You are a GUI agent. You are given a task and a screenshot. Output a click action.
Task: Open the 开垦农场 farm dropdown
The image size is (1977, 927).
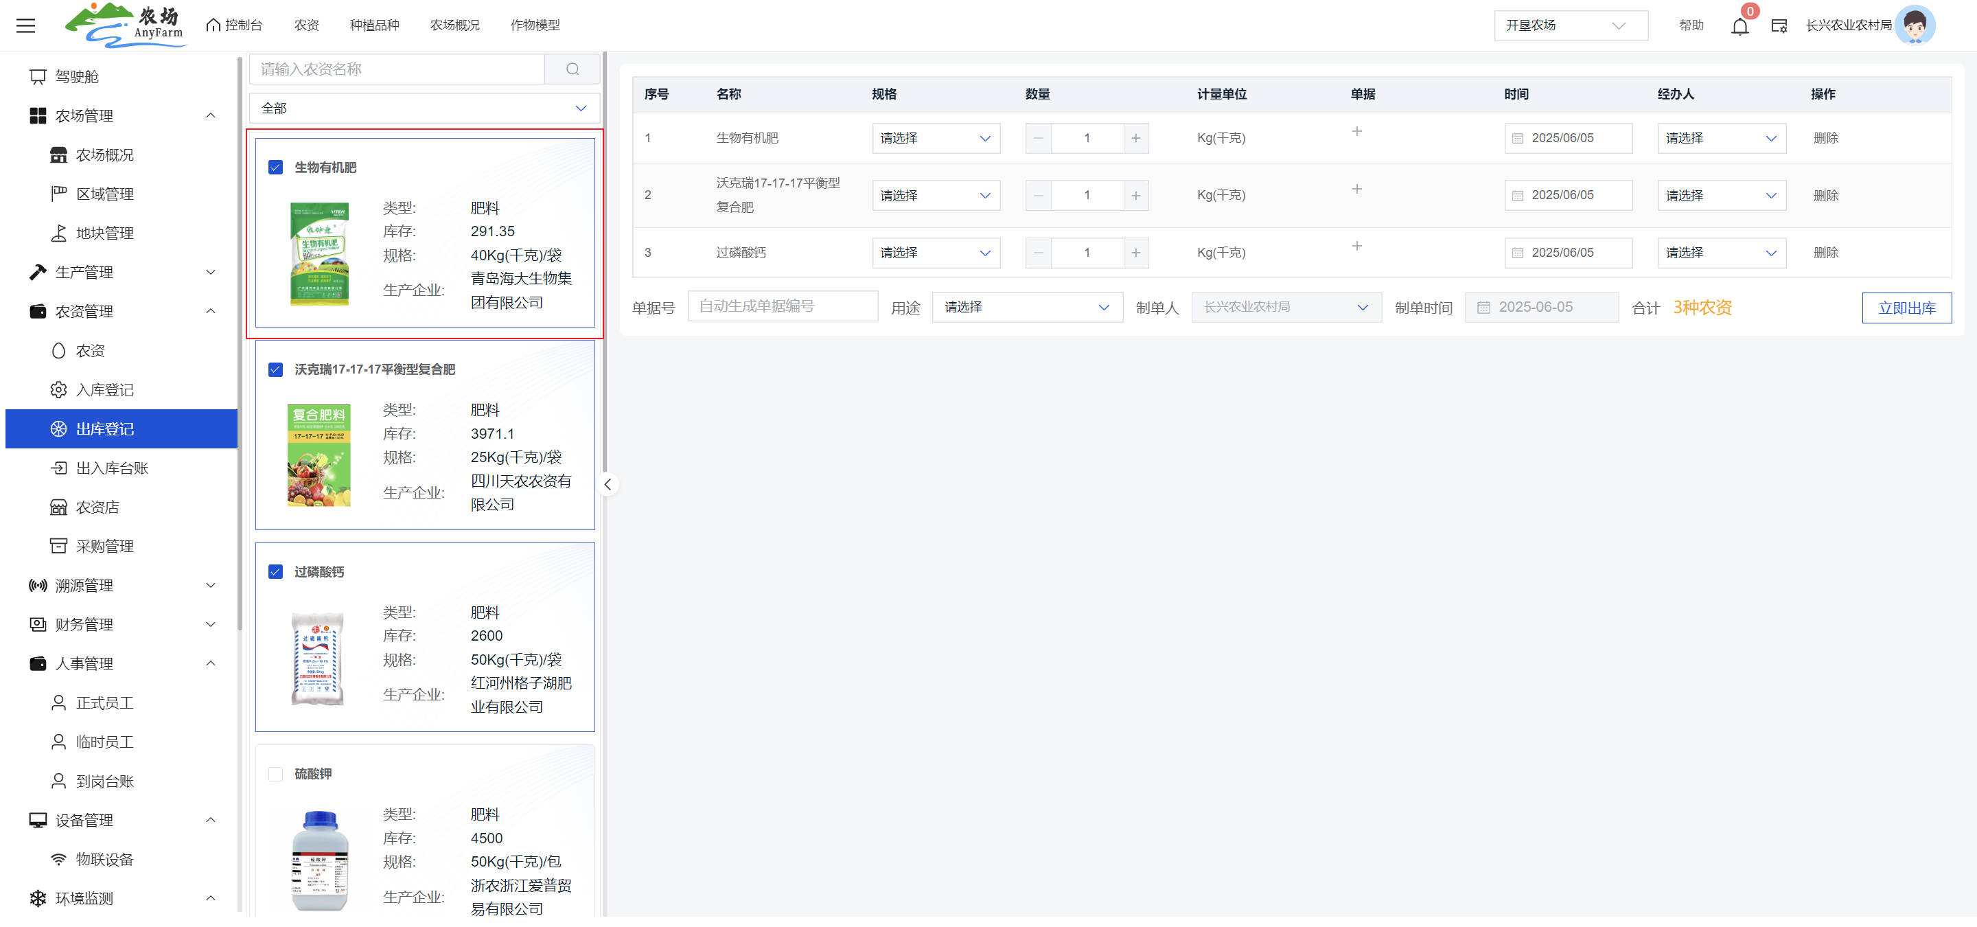pyautogui.click(x=1569, y=25)
